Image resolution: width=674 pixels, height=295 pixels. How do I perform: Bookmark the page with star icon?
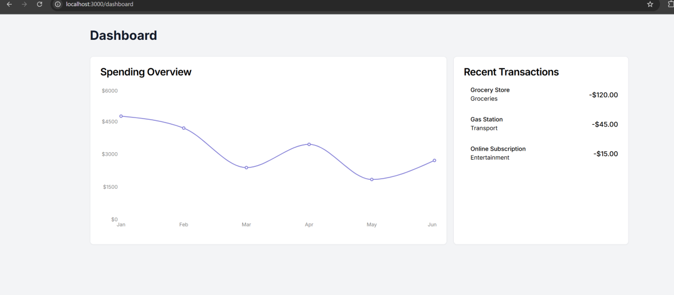(x=650, y=4)
